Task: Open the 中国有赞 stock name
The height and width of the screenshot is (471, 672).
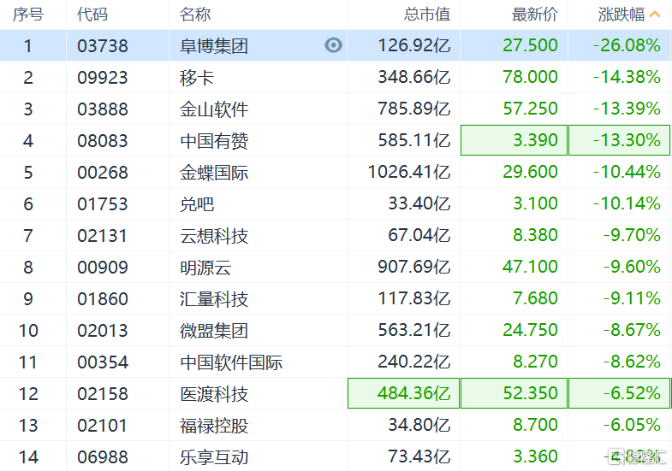Action: tap(214, 141)
